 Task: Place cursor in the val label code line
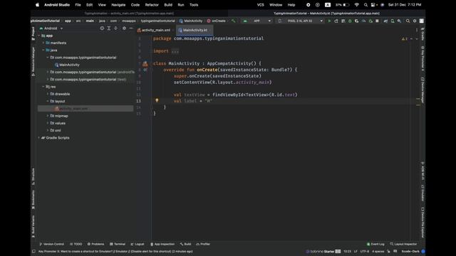[x=193, y=101]
